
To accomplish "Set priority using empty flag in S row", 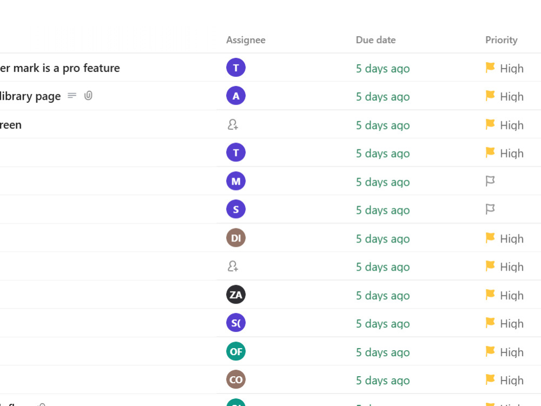I will pos(490,209).
